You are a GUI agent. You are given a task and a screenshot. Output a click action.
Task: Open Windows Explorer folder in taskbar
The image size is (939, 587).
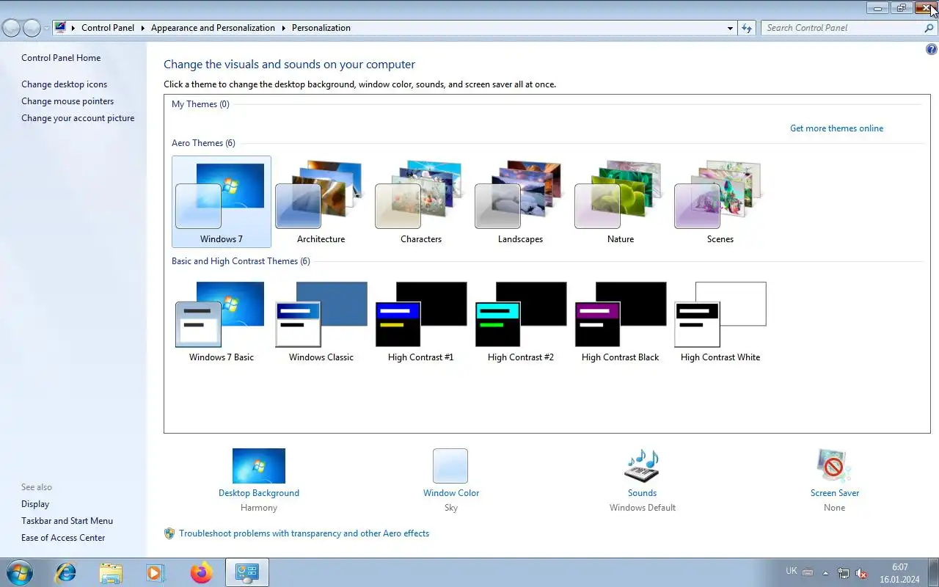[x=111, y=572]
